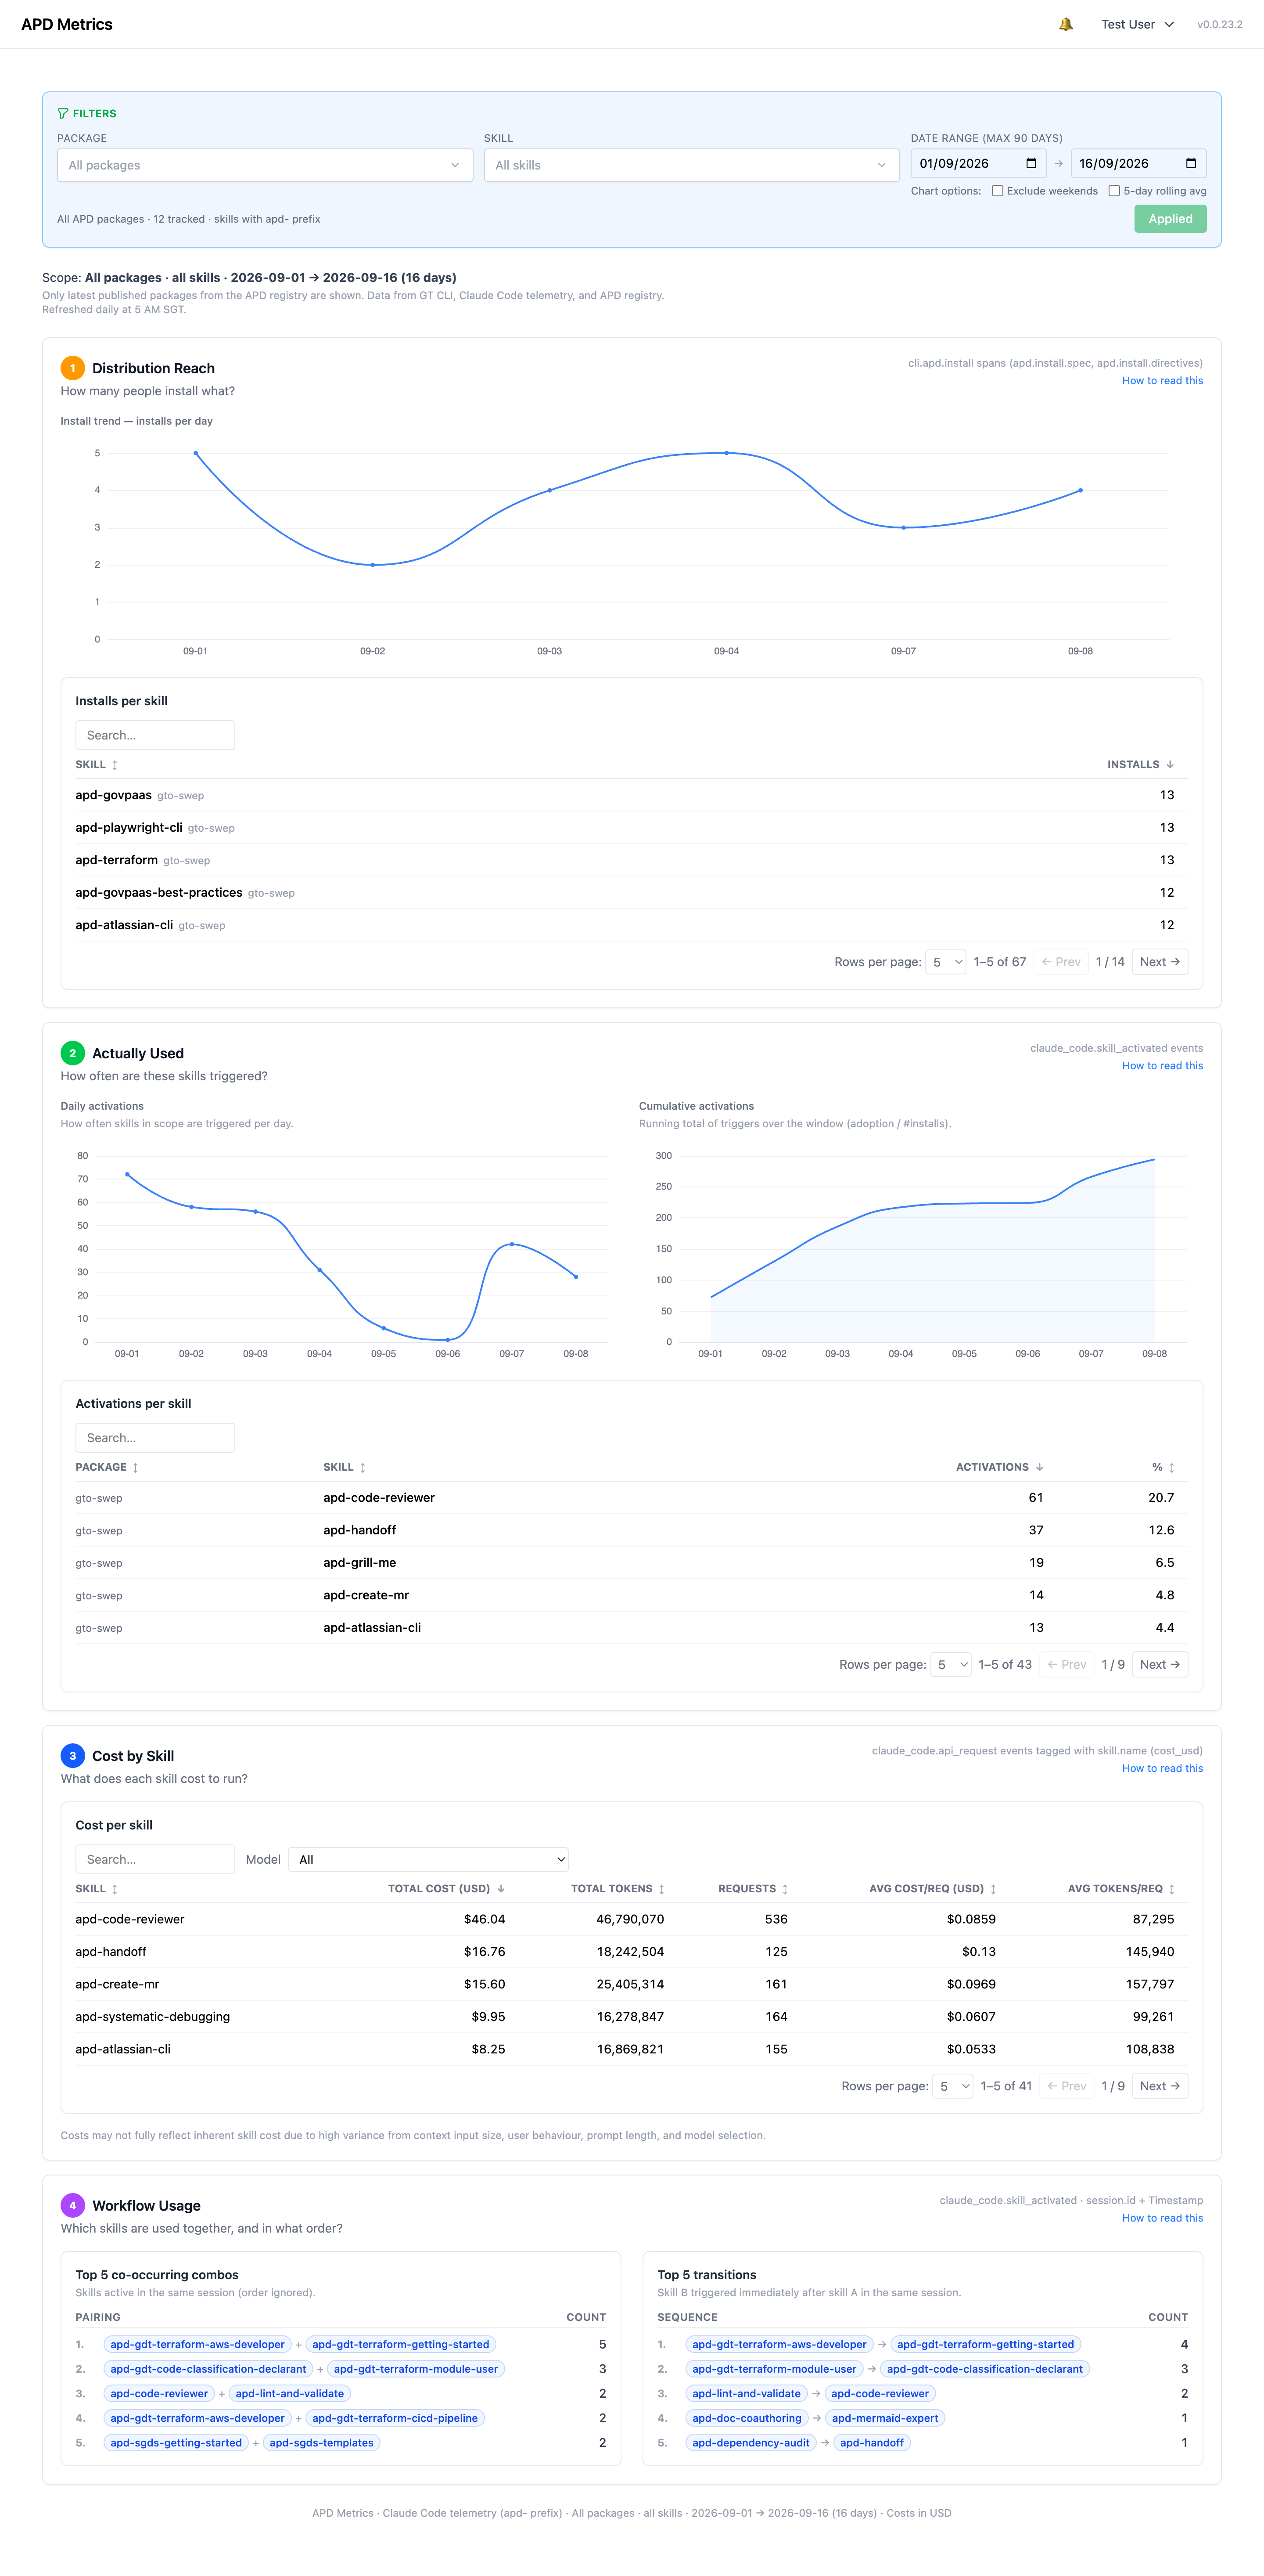Open the start date calendar picker icon
Screen dimensions: 1264x2576
(x=1031, y=163)
